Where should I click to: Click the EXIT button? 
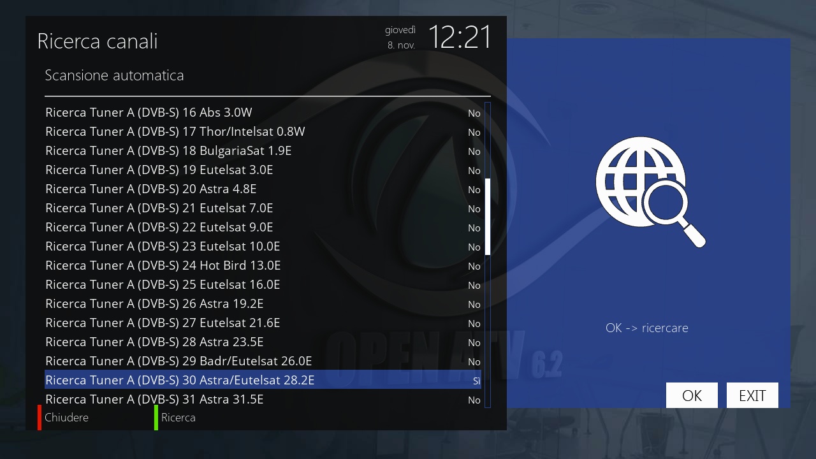(752, 395)
